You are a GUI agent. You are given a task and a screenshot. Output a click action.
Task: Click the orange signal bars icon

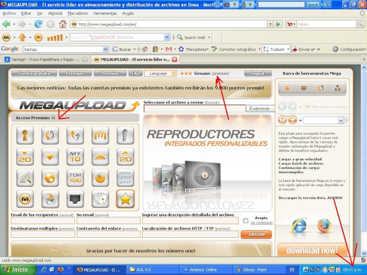tap(55, 38)
